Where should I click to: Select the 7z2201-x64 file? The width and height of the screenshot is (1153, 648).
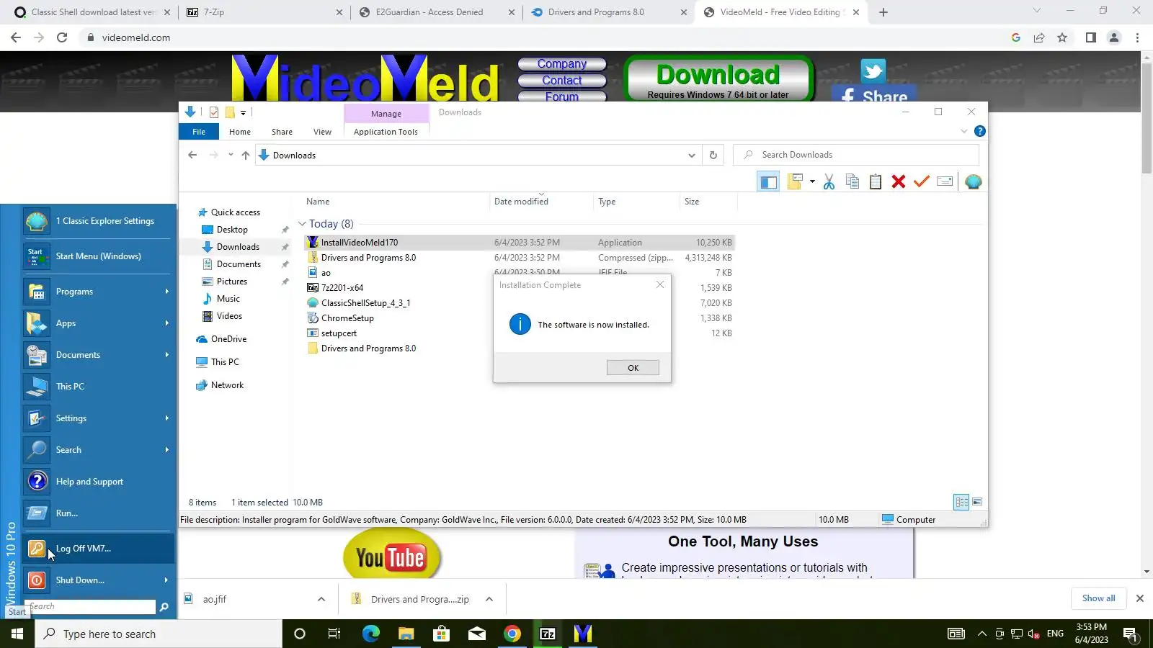click(342, 288)
